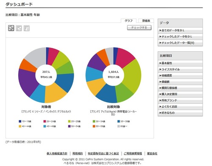Click the 40~44歳 yellow legend swatch

click(20, 126)
